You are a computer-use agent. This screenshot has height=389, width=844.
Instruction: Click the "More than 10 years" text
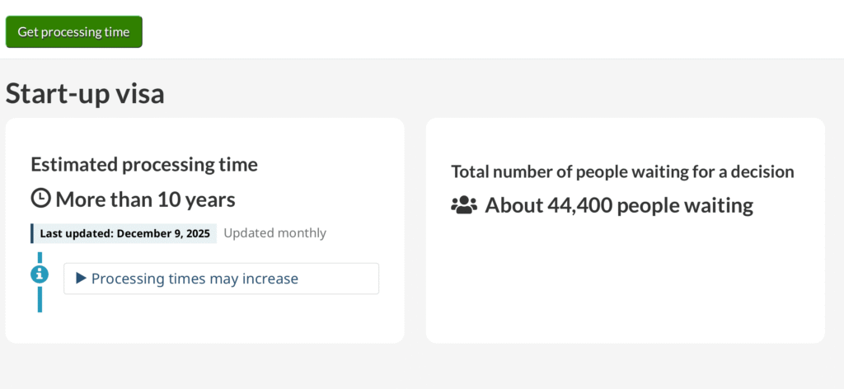click(145, 199)
